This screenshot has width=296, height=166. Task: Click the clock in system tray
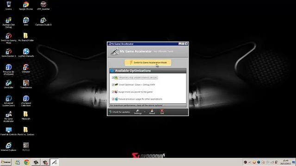pos(285,162)
